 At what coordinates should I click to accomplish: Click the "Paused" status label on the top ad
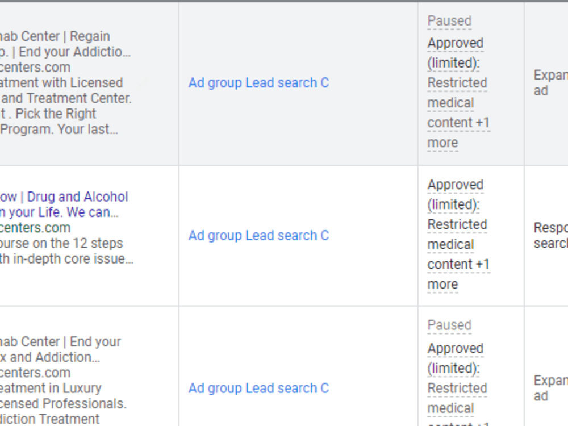point(449,20)
